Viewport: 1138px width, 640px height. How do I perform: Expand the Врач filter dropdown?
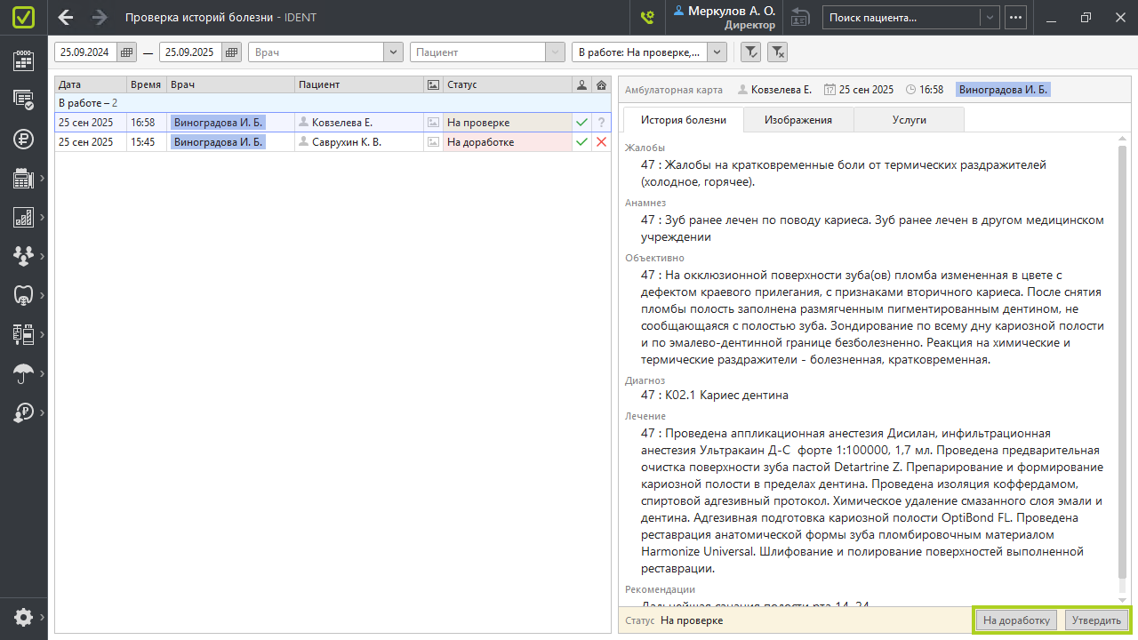(x=393, y=52)
